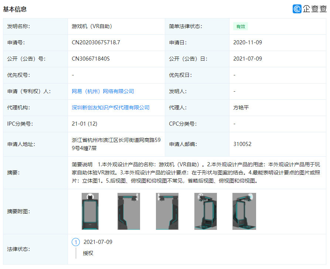Viewport: 330px width, 269px height.
Task: Click the 授权 legal status entry
Action: pos(88,253)
